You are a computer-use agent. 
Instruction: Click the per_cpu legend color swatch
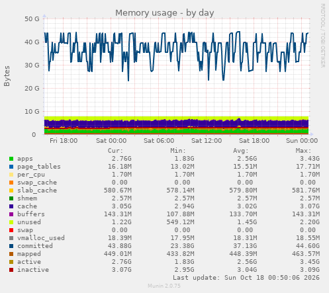point(11,175)
